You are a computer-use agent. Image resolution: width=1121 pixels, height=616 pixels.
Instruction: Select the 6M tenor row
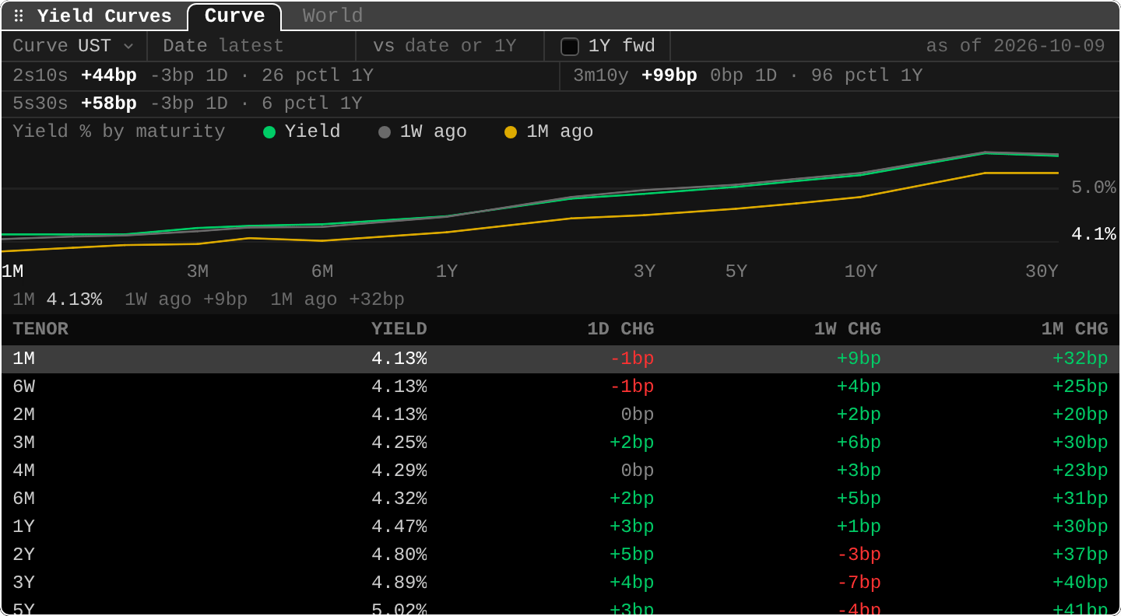(x=560, y=499)
